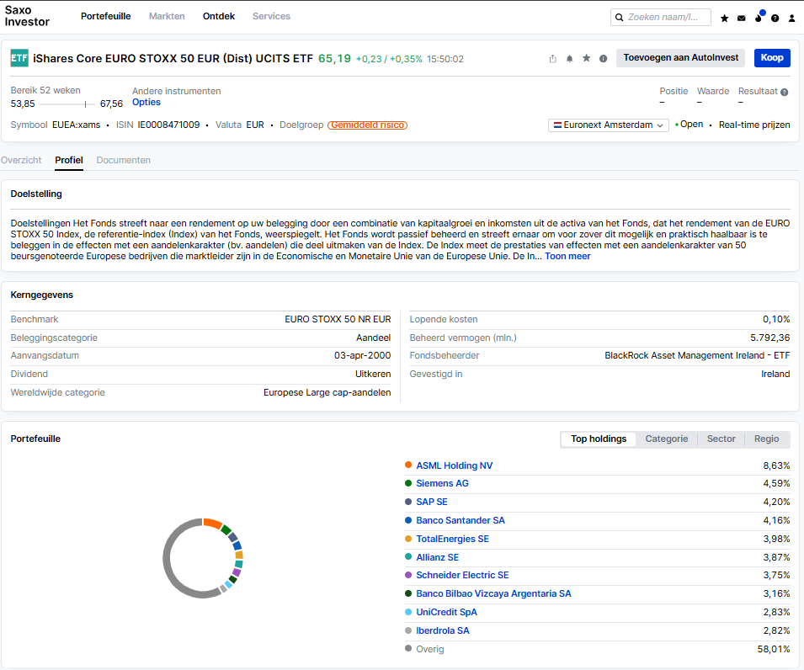
Task: Click the blue Koop button
Action: [772, 58]
